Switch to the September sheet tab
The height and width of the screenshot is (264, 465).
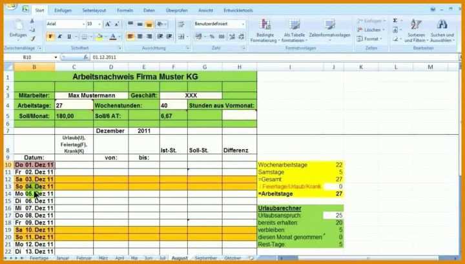pyautogui.click(x=206, y=258)
